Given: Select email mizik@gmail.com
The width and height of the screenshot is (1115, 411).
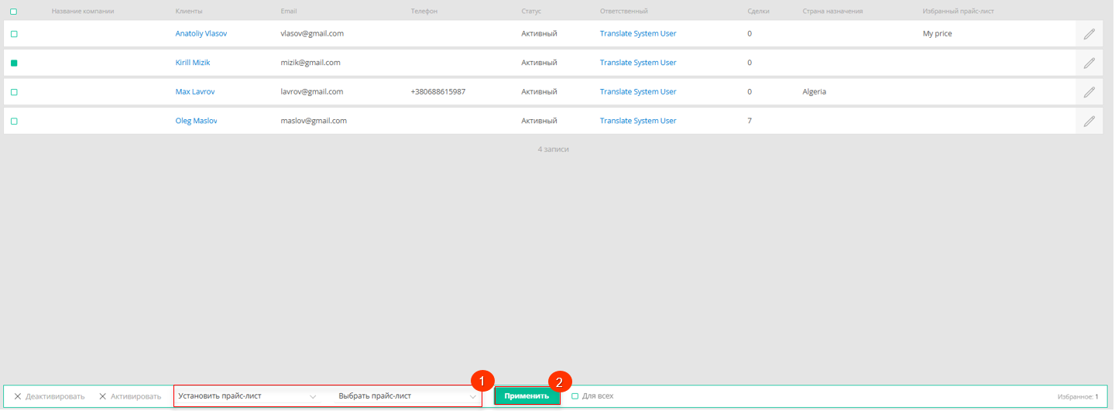Looking at the screenshot, I should pos(310,63).
